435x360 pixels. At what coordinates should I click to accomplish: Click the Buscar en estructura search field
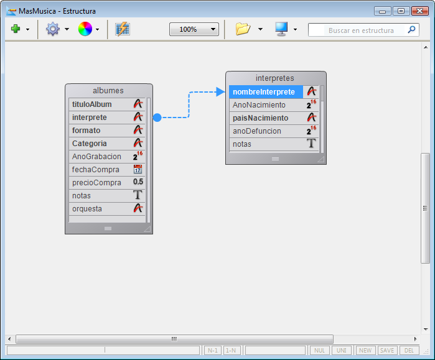[358, 30]
